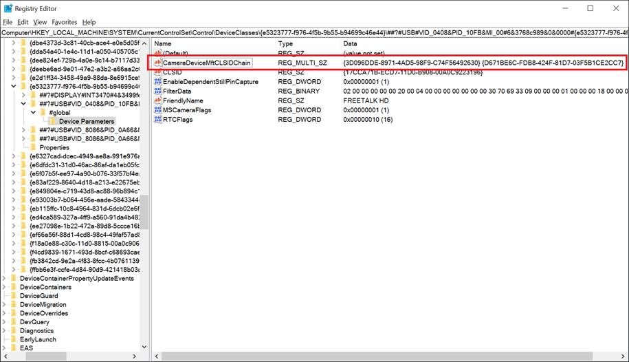Select the {f18a0e88-c30c-11d0 tree key
This screenshot has height=362, width=629.
(x=85, y=244)
